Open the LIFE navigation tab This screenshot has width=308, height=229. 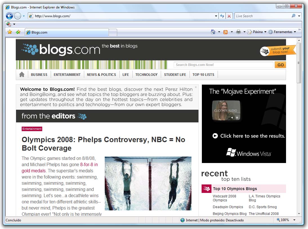(x=126, y=75)
